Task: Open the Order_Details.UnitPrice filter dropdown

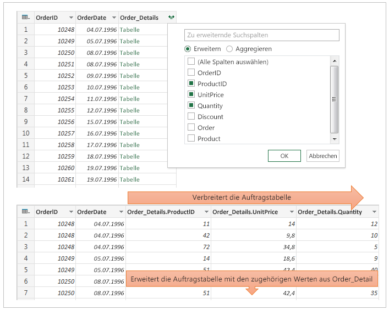Action: (292, 212)
